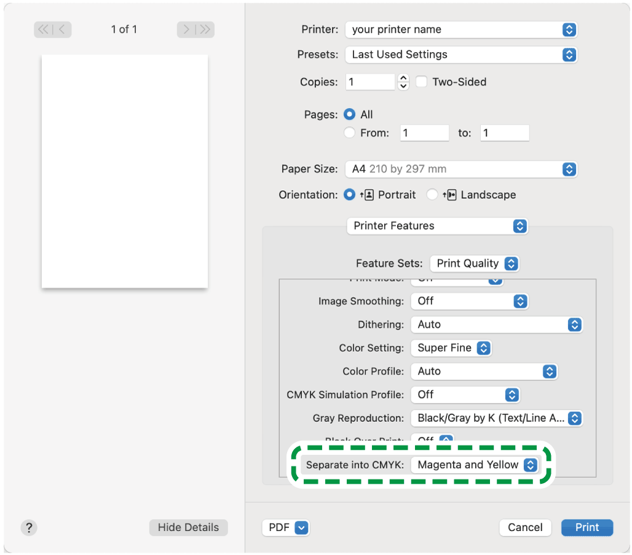Select the Landscape orientation icon
The image size is (632, 555).
[451, 195]
